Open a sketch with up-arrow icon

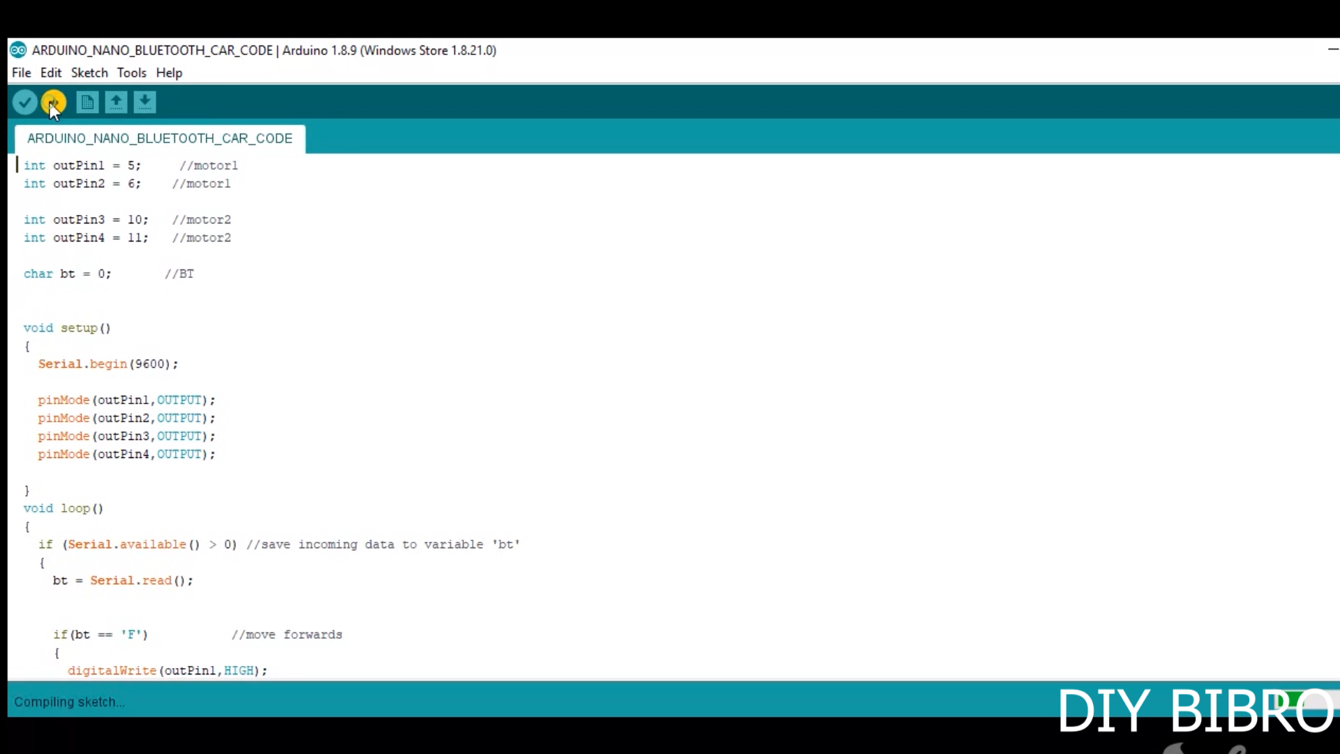pyautogui.click(x=116, y=103)
